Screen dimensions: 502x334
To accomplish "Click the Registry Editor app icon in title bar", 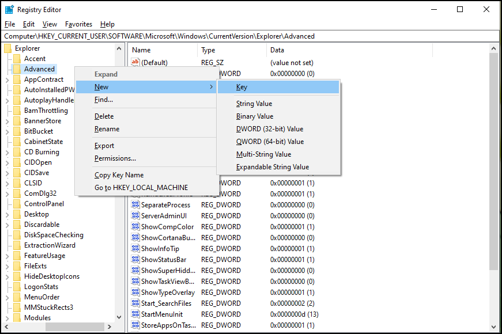I will click(9, 10).
